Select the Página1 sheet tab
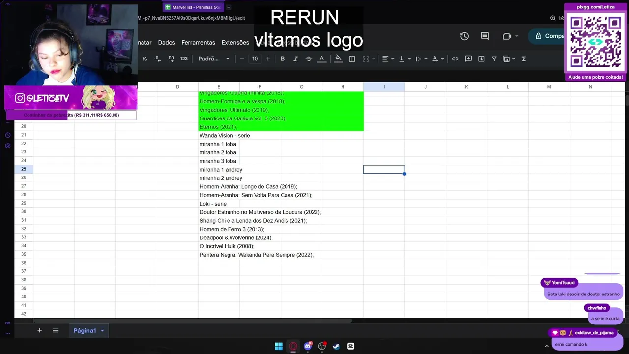 [x=85, y=331]
